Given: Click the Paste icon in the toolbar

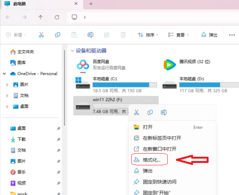Looking at the screenshot, I should [x=74, y=35].
